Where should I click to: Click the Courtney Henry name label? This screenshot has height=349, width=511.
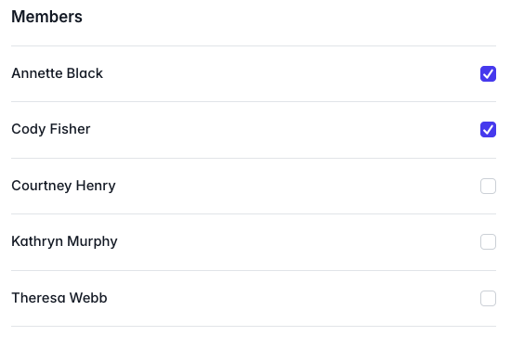pos(63,186)
